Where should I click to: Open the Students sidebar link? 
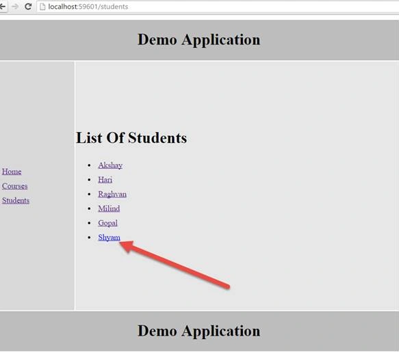tap(16, 200)
